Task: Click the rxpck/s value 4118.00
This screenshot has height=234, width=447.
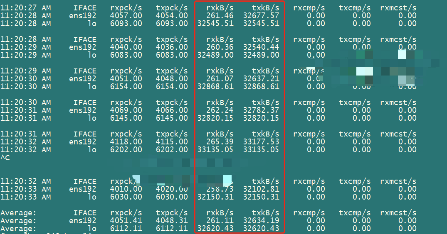Action: pos(126,142)
